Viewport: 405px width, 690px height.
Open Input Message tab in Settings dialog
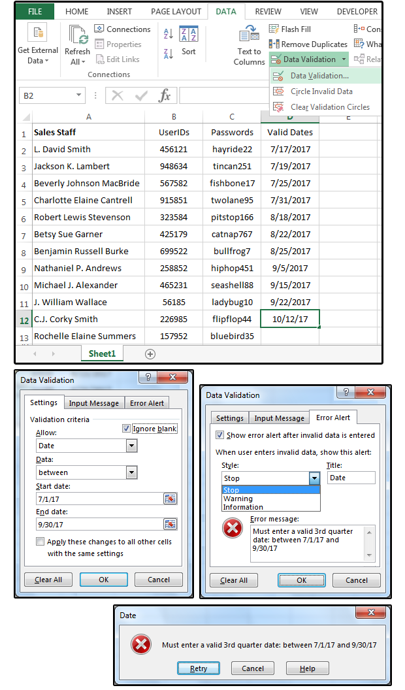coord(93,403)
